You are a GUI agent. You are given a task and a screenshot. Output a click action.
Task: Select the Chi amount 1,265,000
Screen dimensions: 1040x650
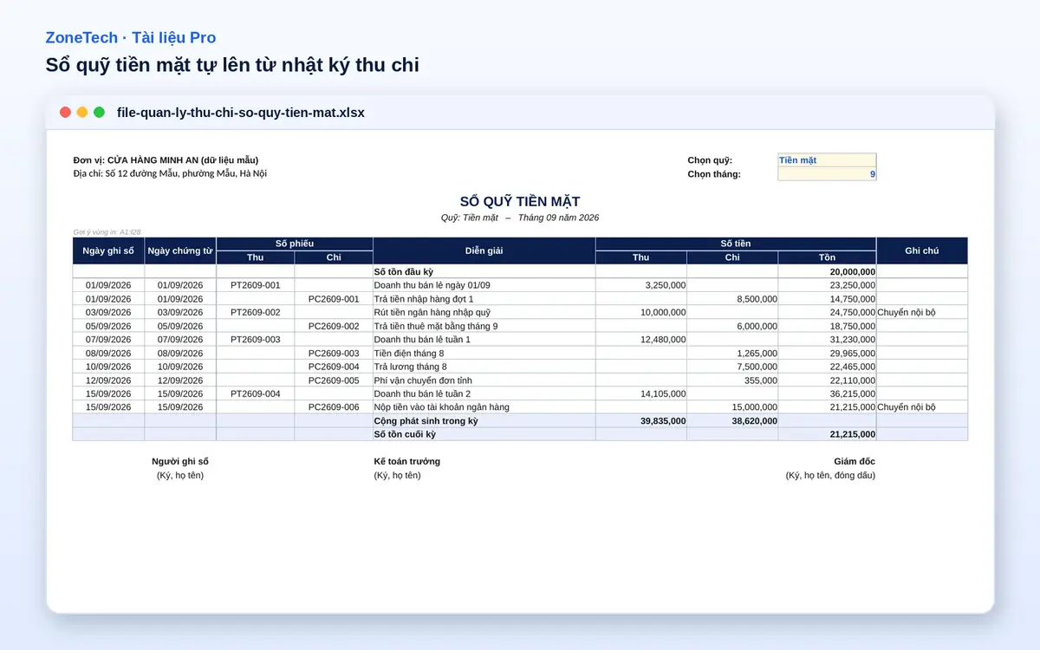[x=732, y=353]
